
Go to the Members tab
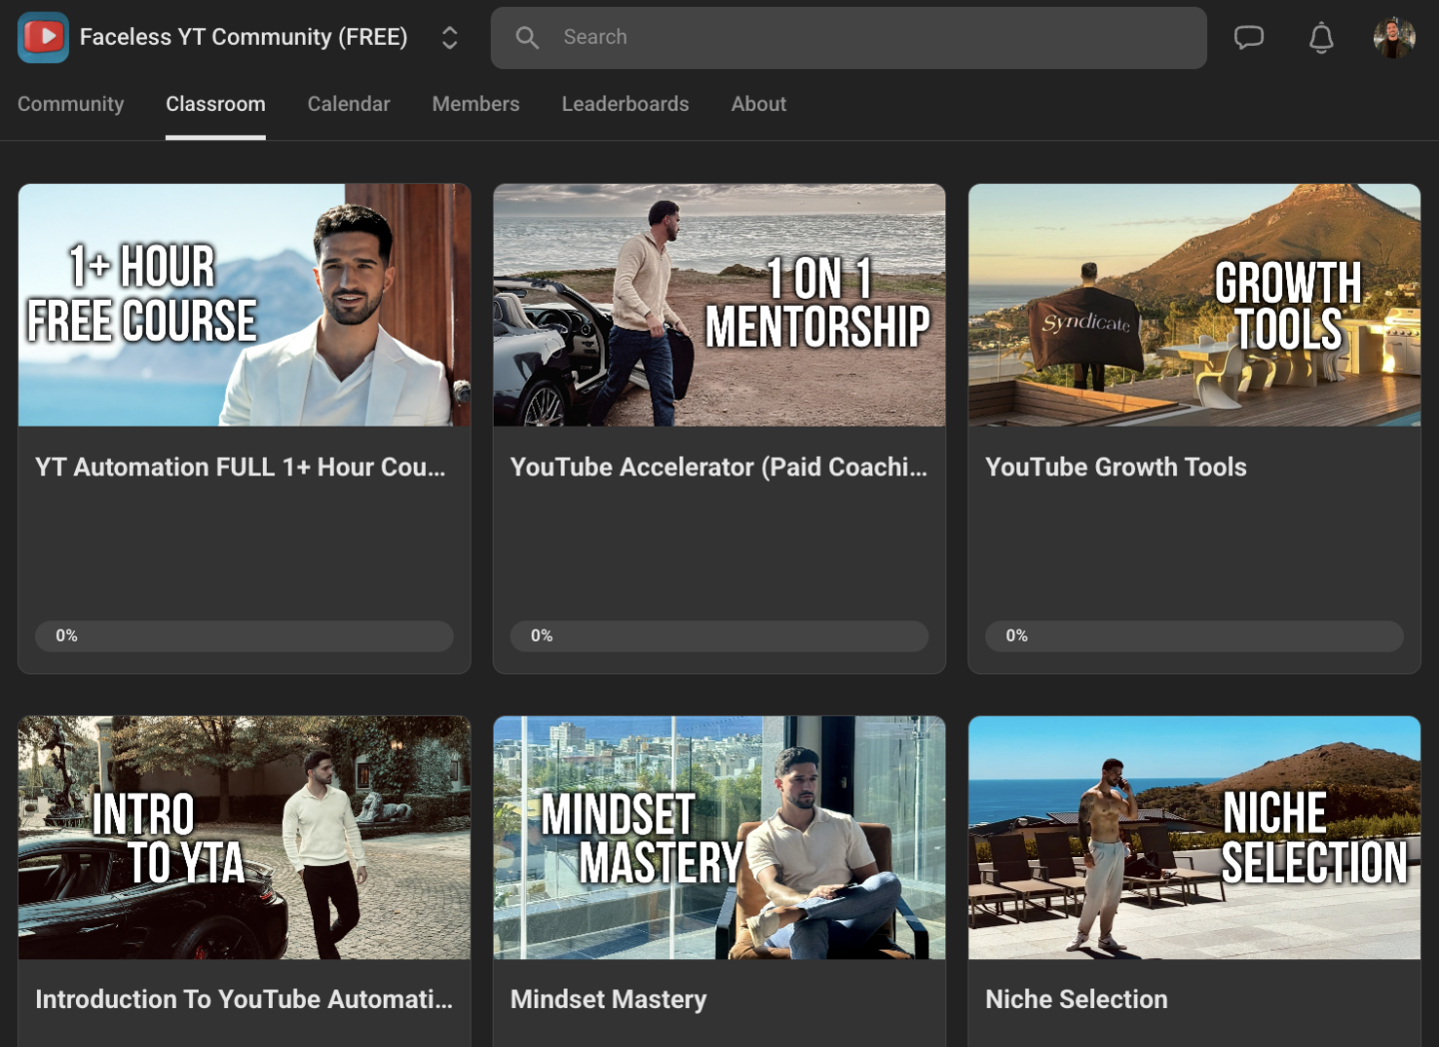(x=476, y=104)
